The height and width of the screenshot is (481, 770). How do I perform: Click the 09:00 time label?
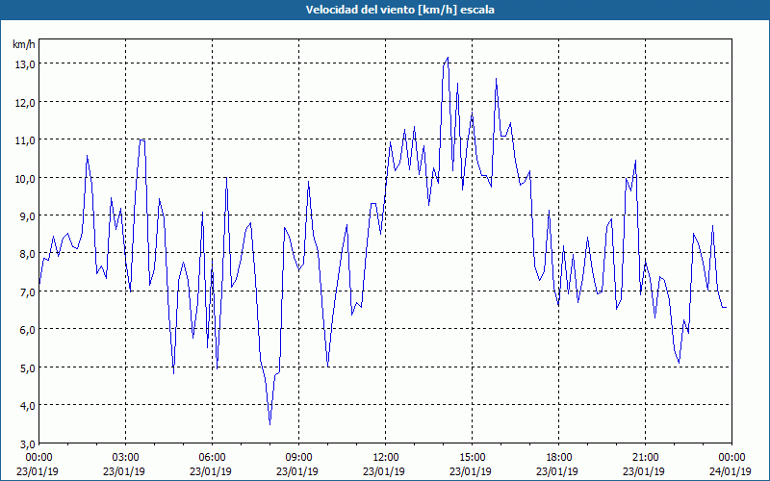pos(298,458)
